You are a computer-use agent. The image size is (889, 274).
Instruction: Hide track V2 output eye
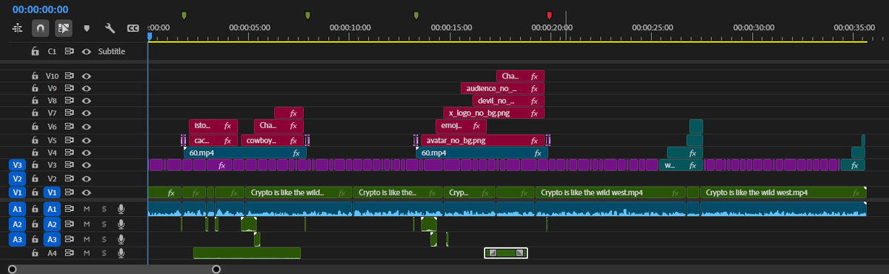coord(87,178)
